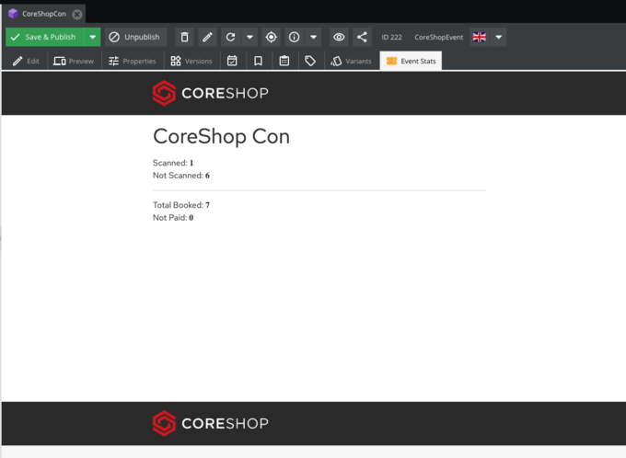The height and width of the screenshot is (458, 626).
Task: Expand the info options dropdown arrow
Action: 313,37
